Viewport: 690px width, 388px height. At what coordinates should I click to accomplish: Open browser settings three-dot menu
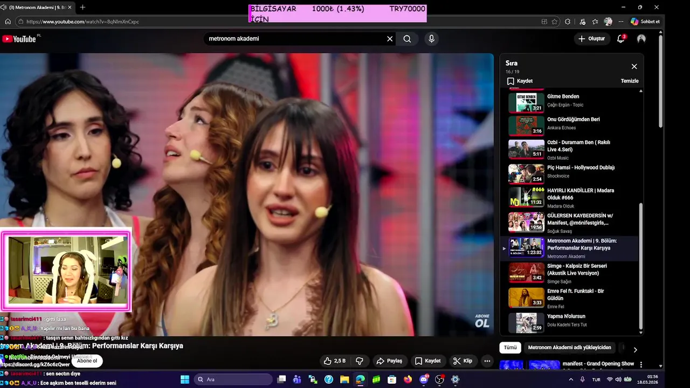[x=621, y=22]
